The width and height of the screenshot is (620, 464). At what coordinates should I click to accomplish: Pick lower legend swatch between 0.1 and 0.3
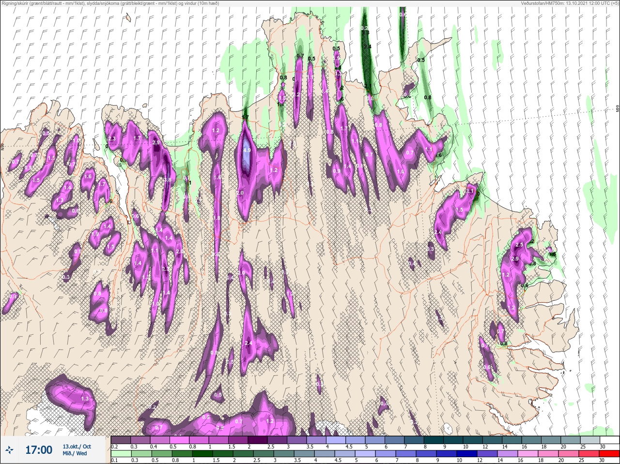(x=122, y=454)
